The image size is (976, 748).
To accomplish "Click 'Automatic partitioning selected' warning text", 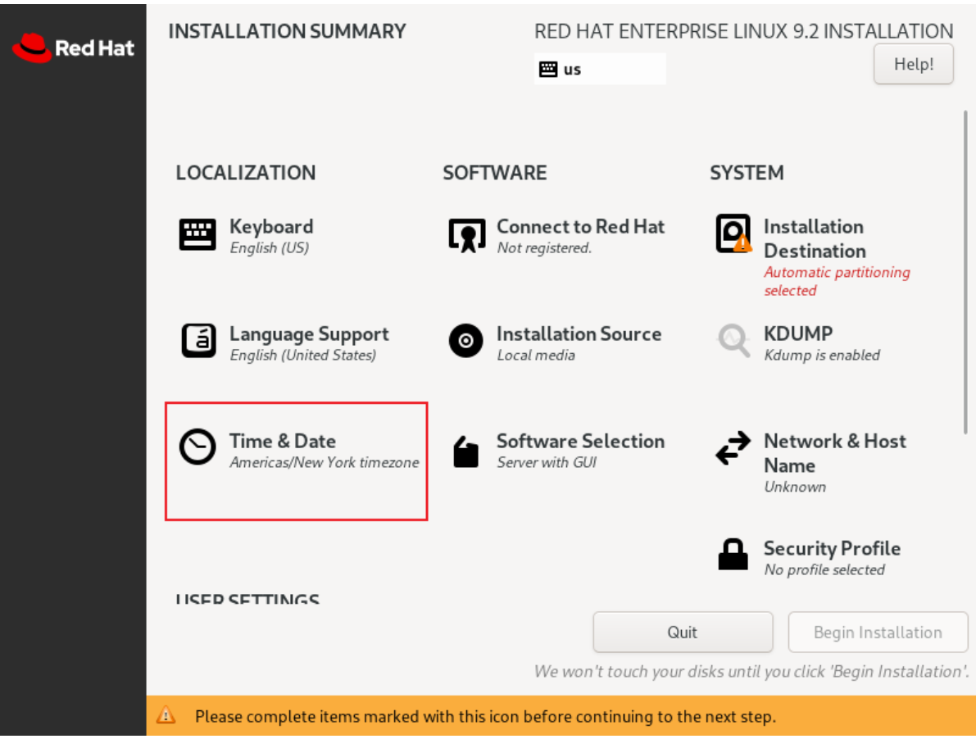I will (838, 281).
